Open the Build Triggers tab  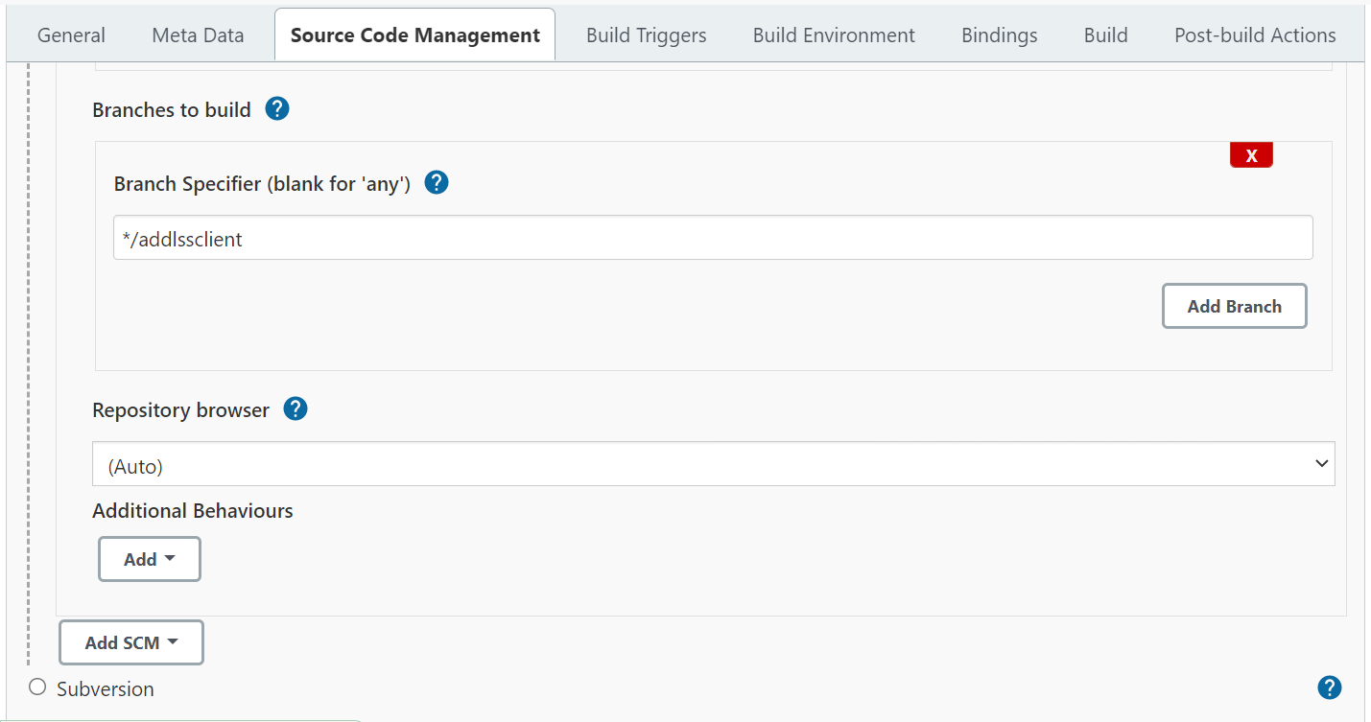[646, 35]
